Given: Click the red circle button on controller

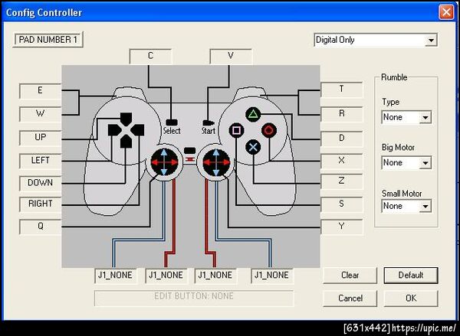Looking at the screenshot, I should [269, 130].
